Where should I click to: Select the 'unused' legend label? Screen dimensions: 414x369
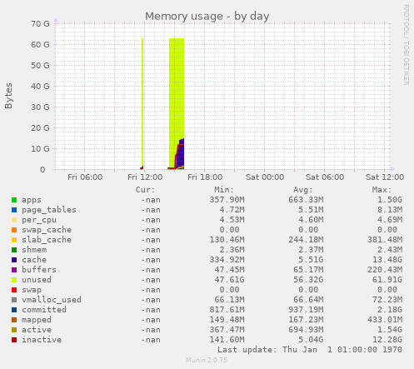coord(37,280)
